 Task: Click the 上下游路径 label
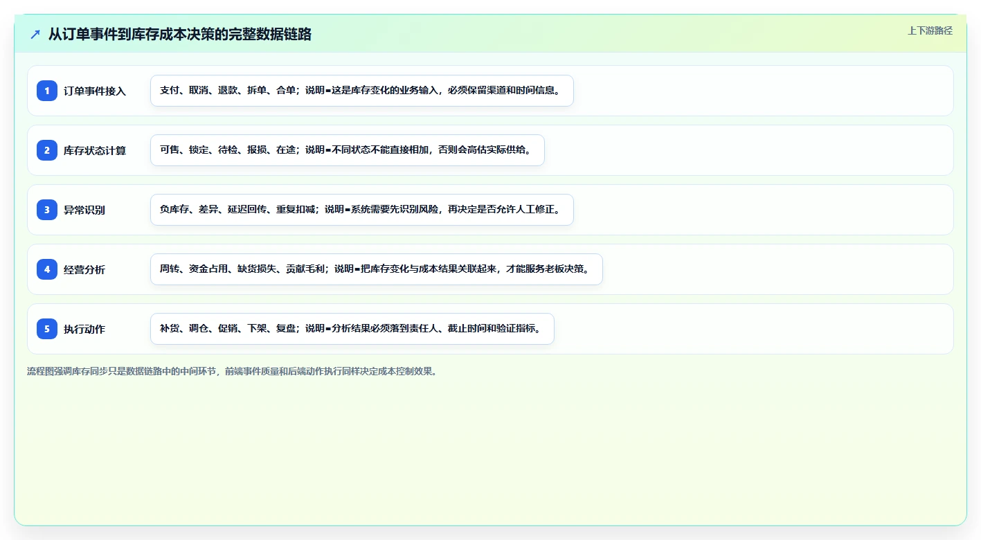point(930,30)
